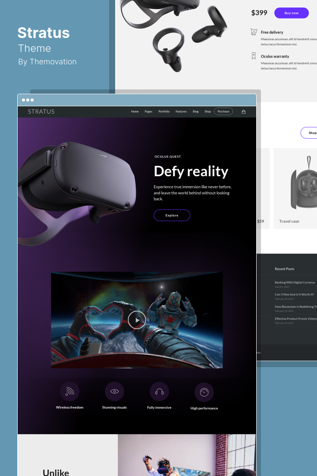The height and width of the screenshot is (476, 317).
Task: Open the Banking With Digital Currency post
Action: pos(295,282)
